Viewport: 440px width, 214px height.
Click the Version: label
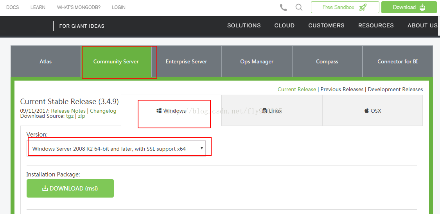[x=37, y=135]
